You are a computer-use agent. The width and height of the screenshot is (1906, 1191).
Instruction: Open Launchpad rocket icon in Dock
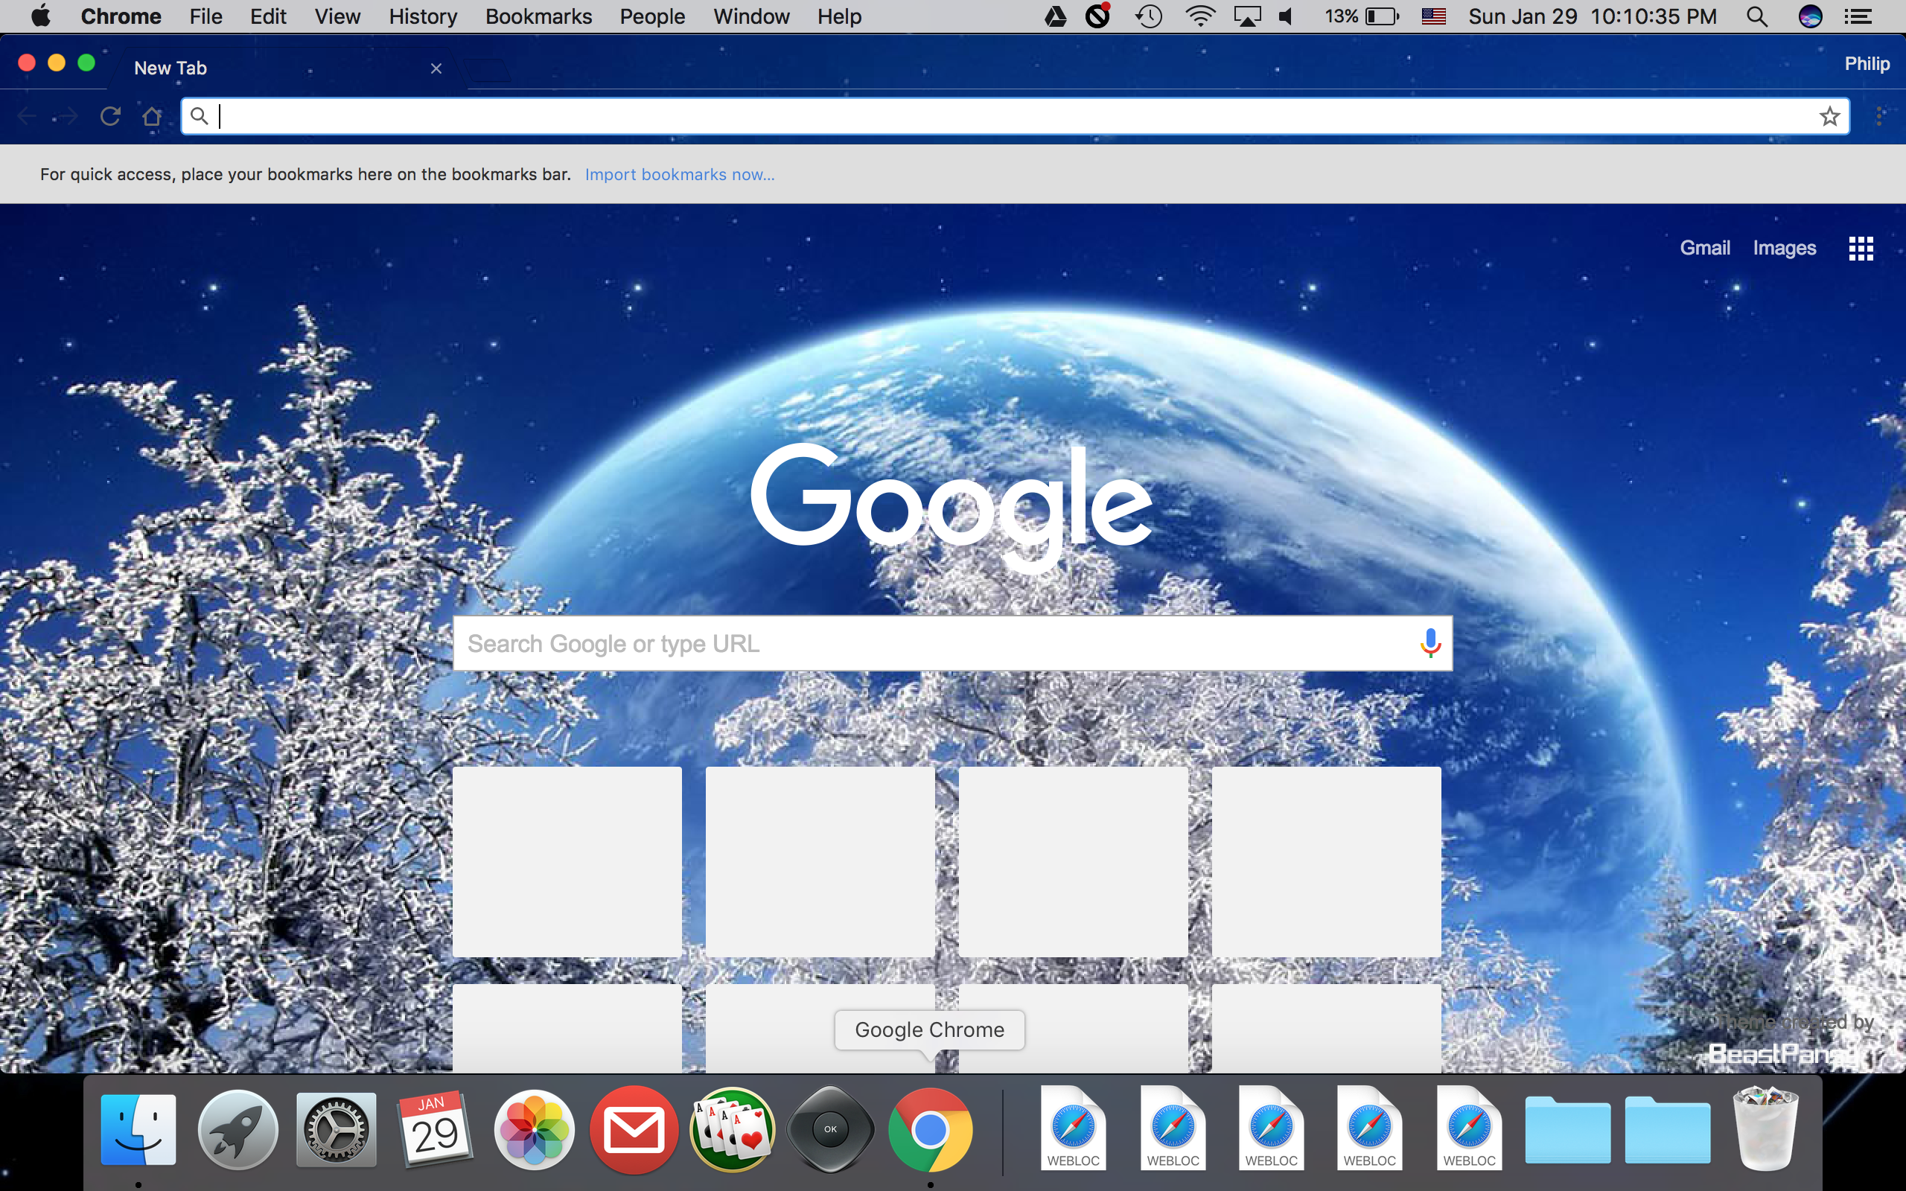click(237, 1129)
